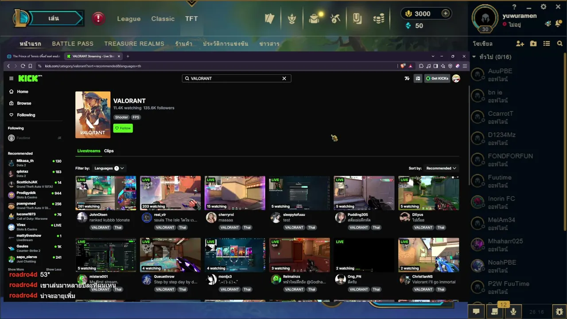The image size is (567, 319).
Task: Reload the browser page
Action: (23, 66)
